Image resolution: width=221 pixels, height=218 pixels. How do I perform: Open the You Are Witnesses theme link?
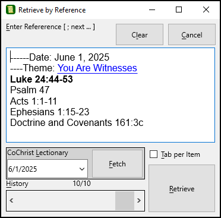click(97, 68)
